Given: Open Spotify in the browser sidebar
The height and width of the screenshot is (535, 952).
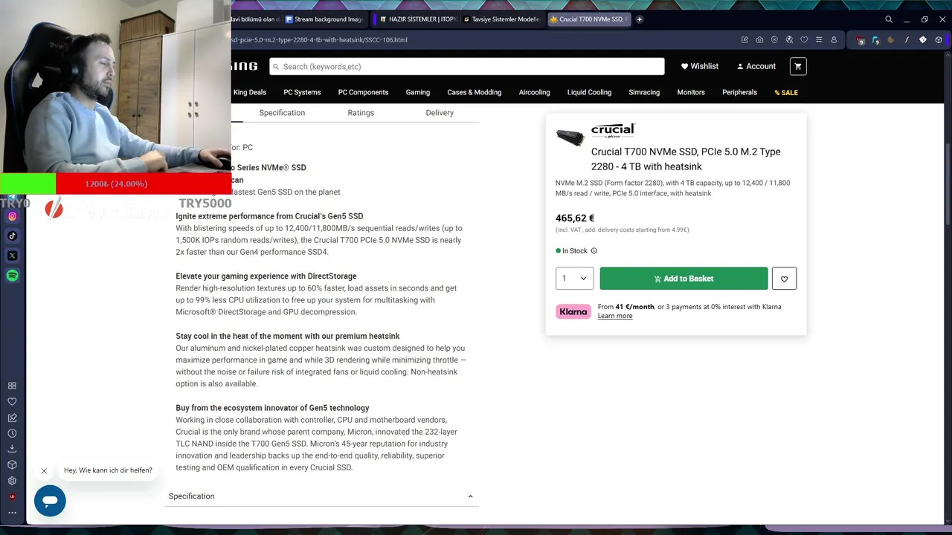Looking at the screenshot, I should (12, 276).
